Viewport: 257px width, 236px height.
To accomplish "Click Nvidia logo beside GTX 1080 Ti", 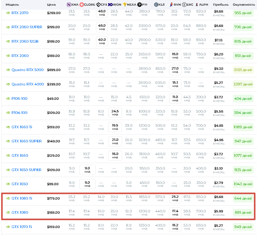I will [x=8, y=198].
